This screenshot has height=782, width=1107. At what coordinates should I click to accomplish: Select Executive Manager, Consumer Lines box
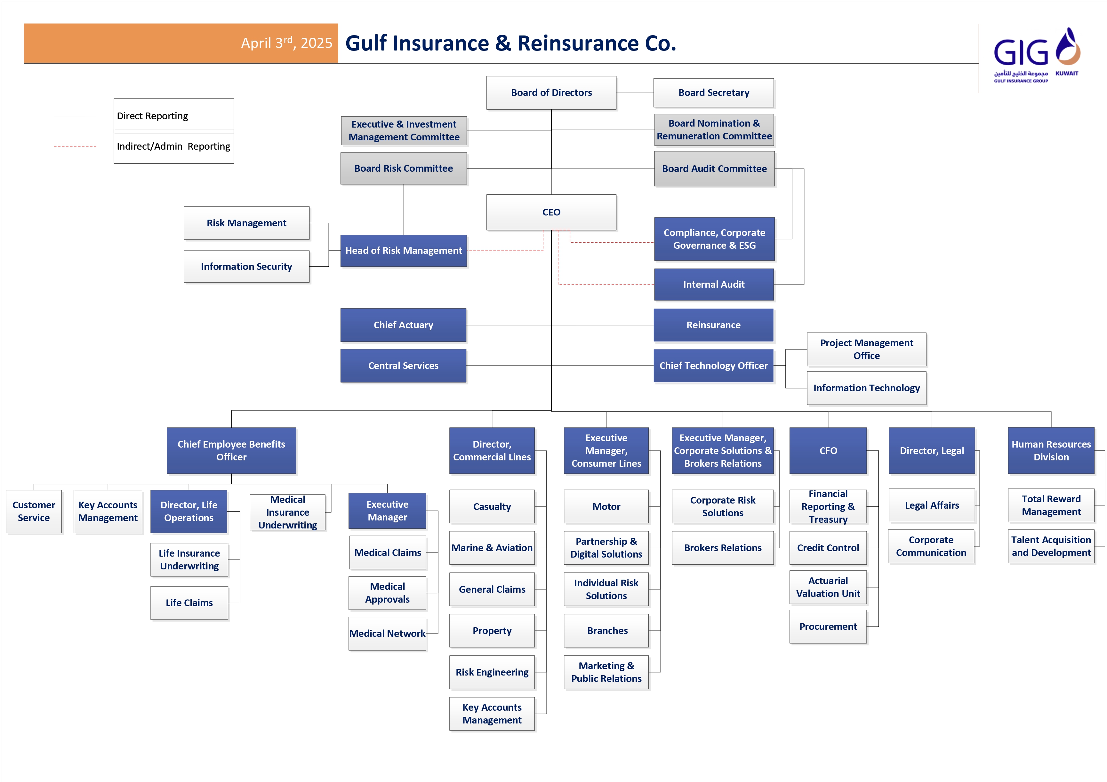pyautogui.click(x=606, y=450)
